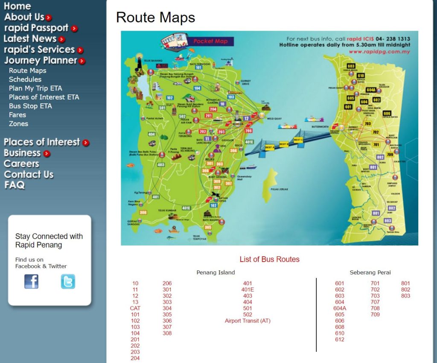Open the About Us menu
Image resolution: width=437 pixels, height=363 pixels.
pos(24,17)
